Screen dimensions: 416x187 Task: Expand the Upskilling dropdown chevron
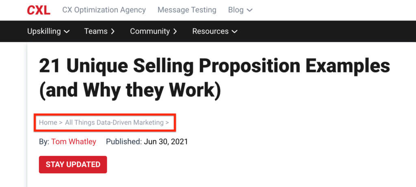67,32
